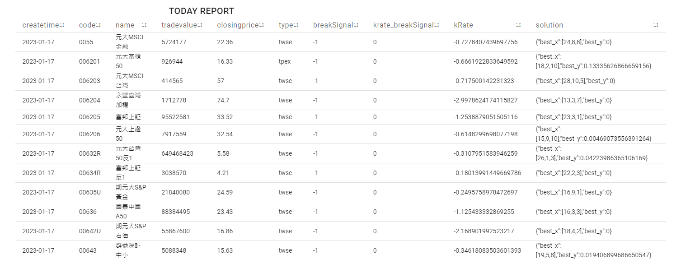Click the 006201 code cell
The width and height of the screenshot is (695, 259).
click(89, 61)
